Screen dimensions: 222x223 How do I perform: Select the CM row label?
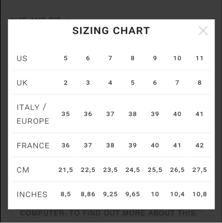23,170
